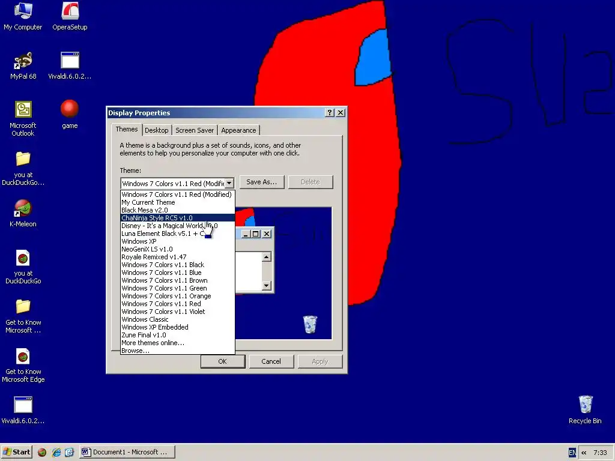Select unmodified Windows 7 Colors v1.1 Red
Screen dimensions: 615x461
click(178, 304)
